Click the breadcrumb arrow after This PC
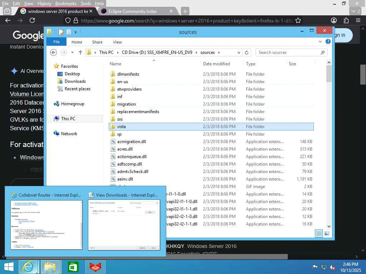Screen dimensions: 366x274 tap(118, 52)
